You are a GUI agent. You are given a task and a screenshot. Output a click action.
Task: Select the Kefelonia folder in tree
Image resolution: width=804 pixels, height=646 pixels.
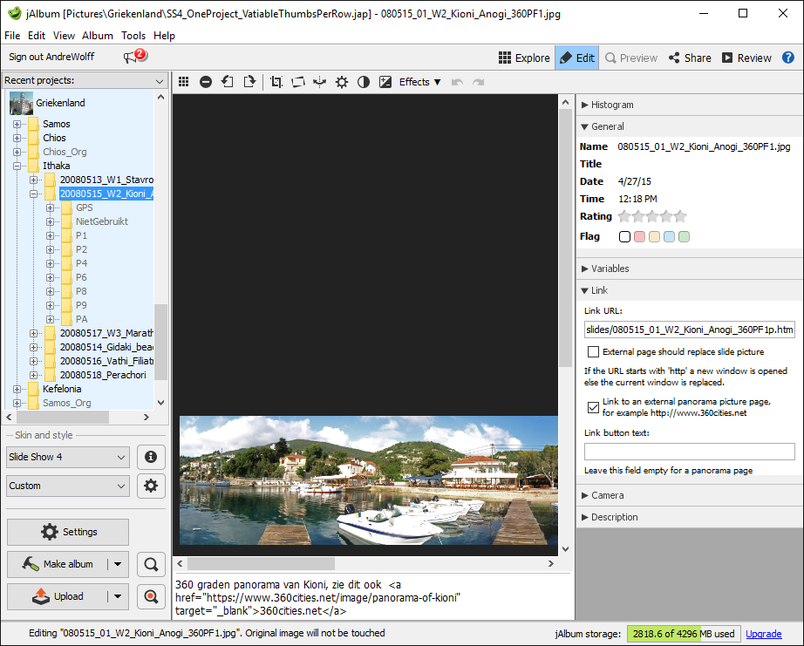point(62,389)
